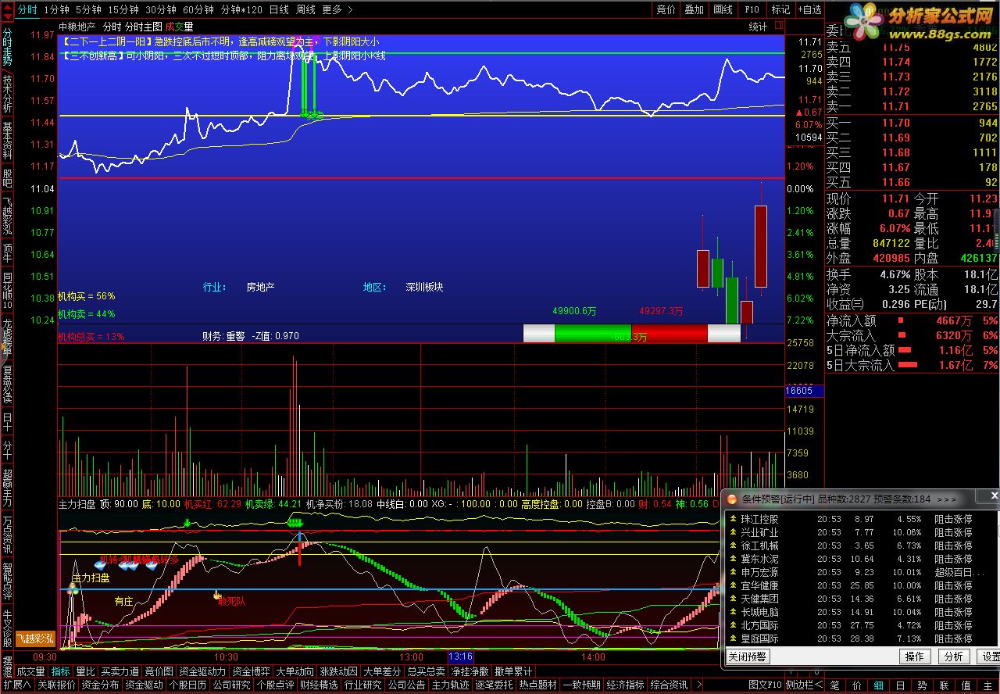Viewport: 1000px width, 694px height.
Task: Select the 皇庭国际 alert row
Action: [x=861, y=639]
